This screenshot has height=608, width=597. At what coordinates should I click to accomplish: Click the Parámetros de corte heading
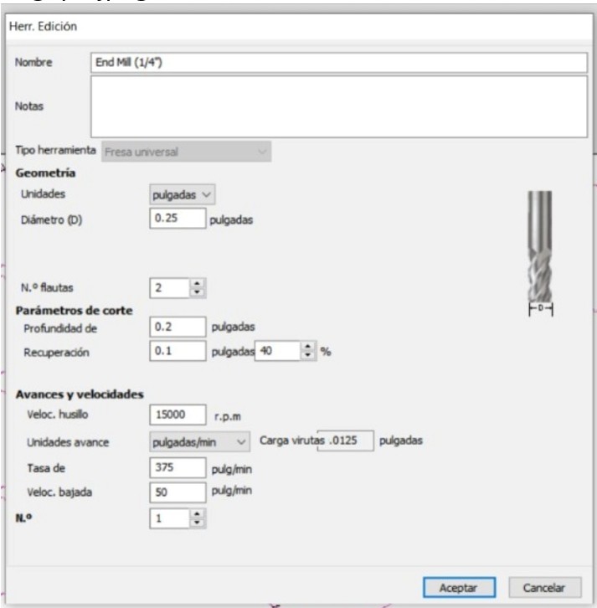(74, 311)
